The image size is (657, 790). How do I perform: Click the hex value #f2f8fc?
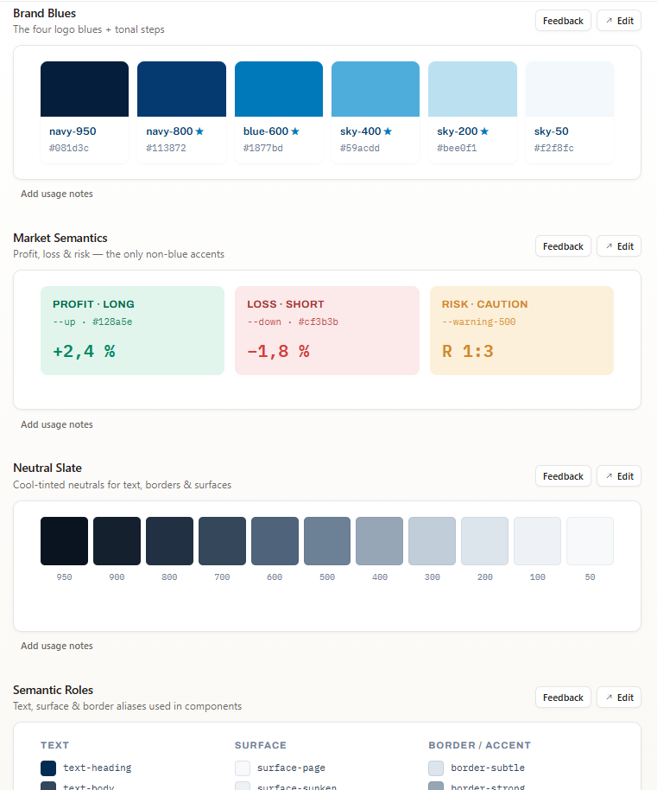pyautogui.click(x=554, y=148)
